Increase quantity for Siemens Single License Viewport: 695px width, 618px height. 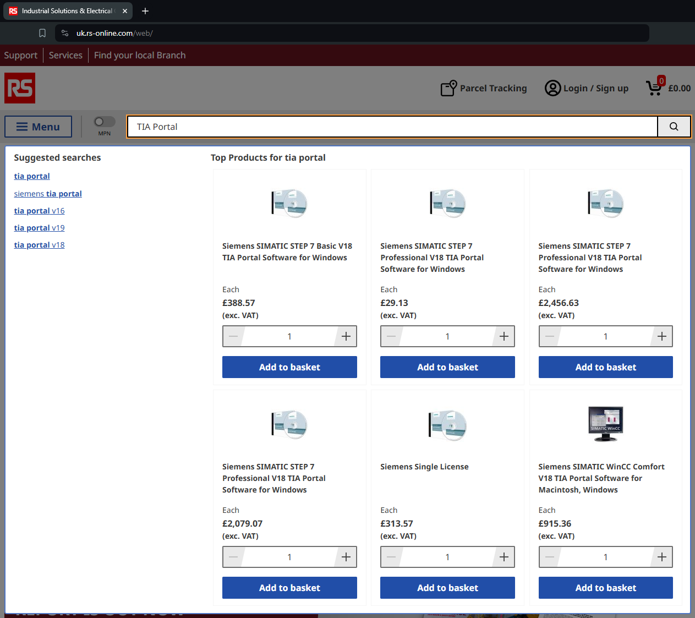[x=504, y=557]
